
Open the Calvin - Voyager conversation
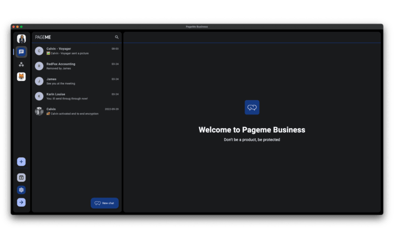[76, 51]
